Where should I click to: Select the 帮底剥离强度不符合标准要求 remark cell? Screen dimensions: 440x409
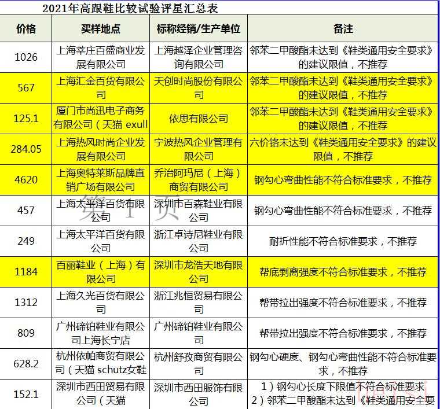pos(343,272)
